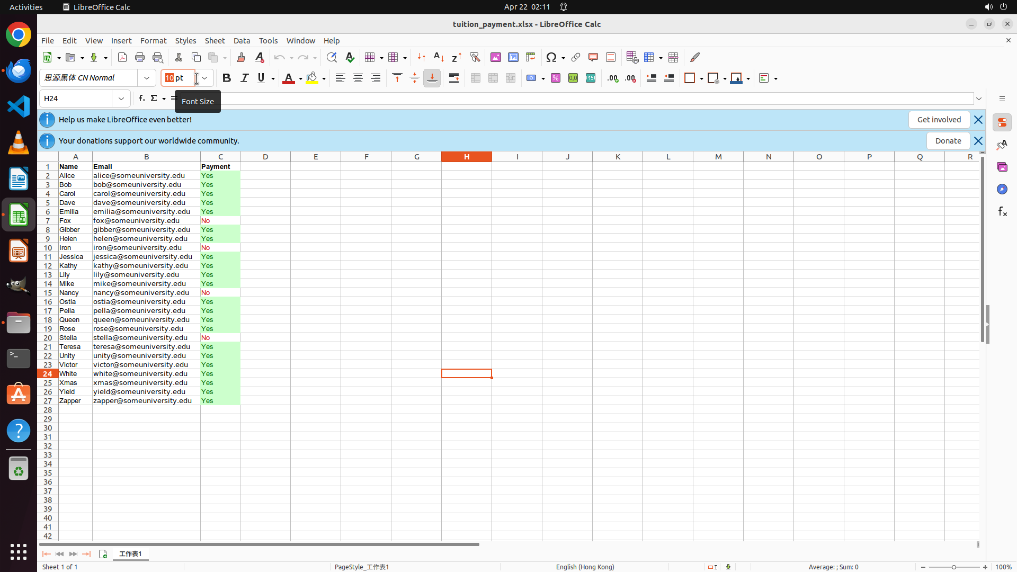Open Find & Replace tool
The width and height of the screenshot is (1017, 572).
[332, 57]
